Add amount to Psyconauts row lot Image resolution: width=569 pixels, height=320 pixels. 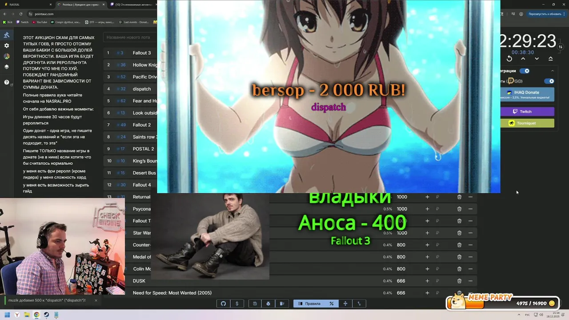pos(427,209)
